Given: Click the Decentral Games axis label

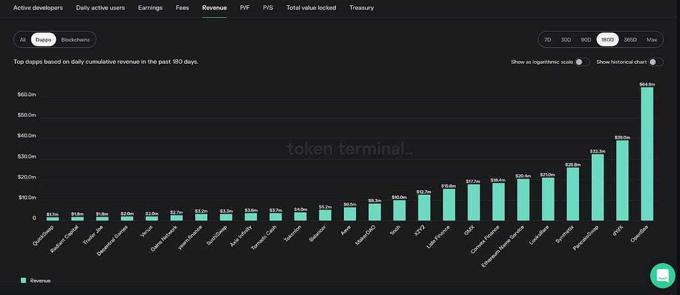Looking at the screenshot, I should pos(113,240).
